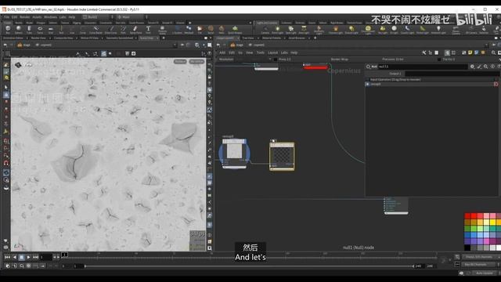Click the No cam viewport button
This screenshot has width=501, height=282.
coord(196,61)
